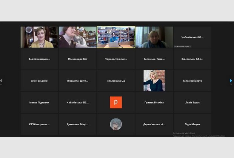The height and width of the screenshot is (158, 234).
Task: Select the video tile showing two people
Action: [x=77, y=37]
